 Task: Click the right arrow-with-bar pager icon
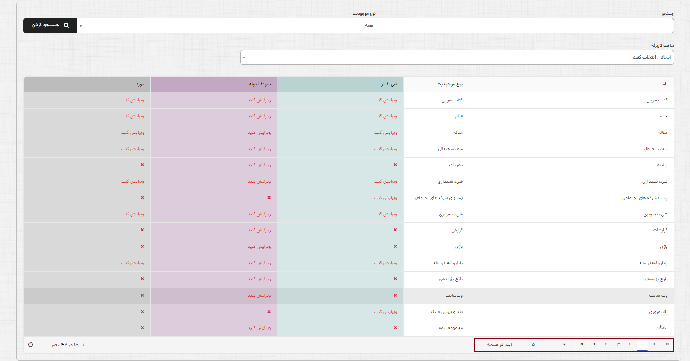(x=667, y=344)
